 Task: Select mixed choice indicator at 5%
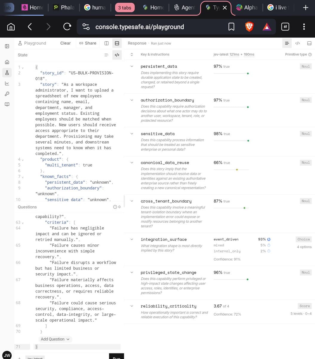click(x=269, y=245)
